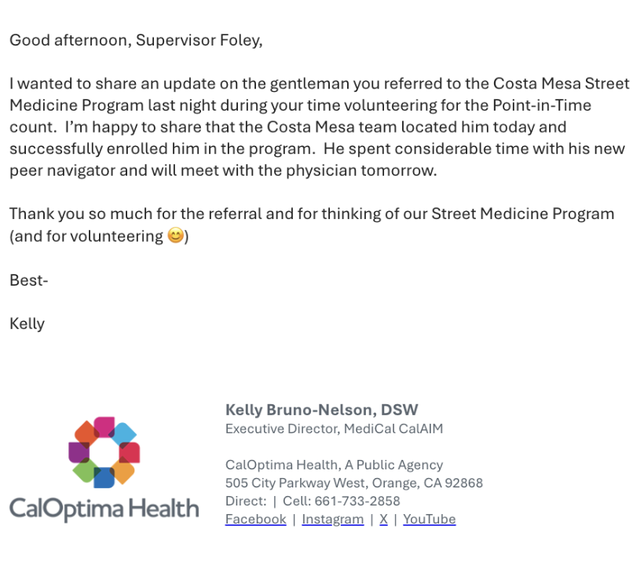Open the YouTube link in signature
644x573 pixels.
[x=429, y=519]
